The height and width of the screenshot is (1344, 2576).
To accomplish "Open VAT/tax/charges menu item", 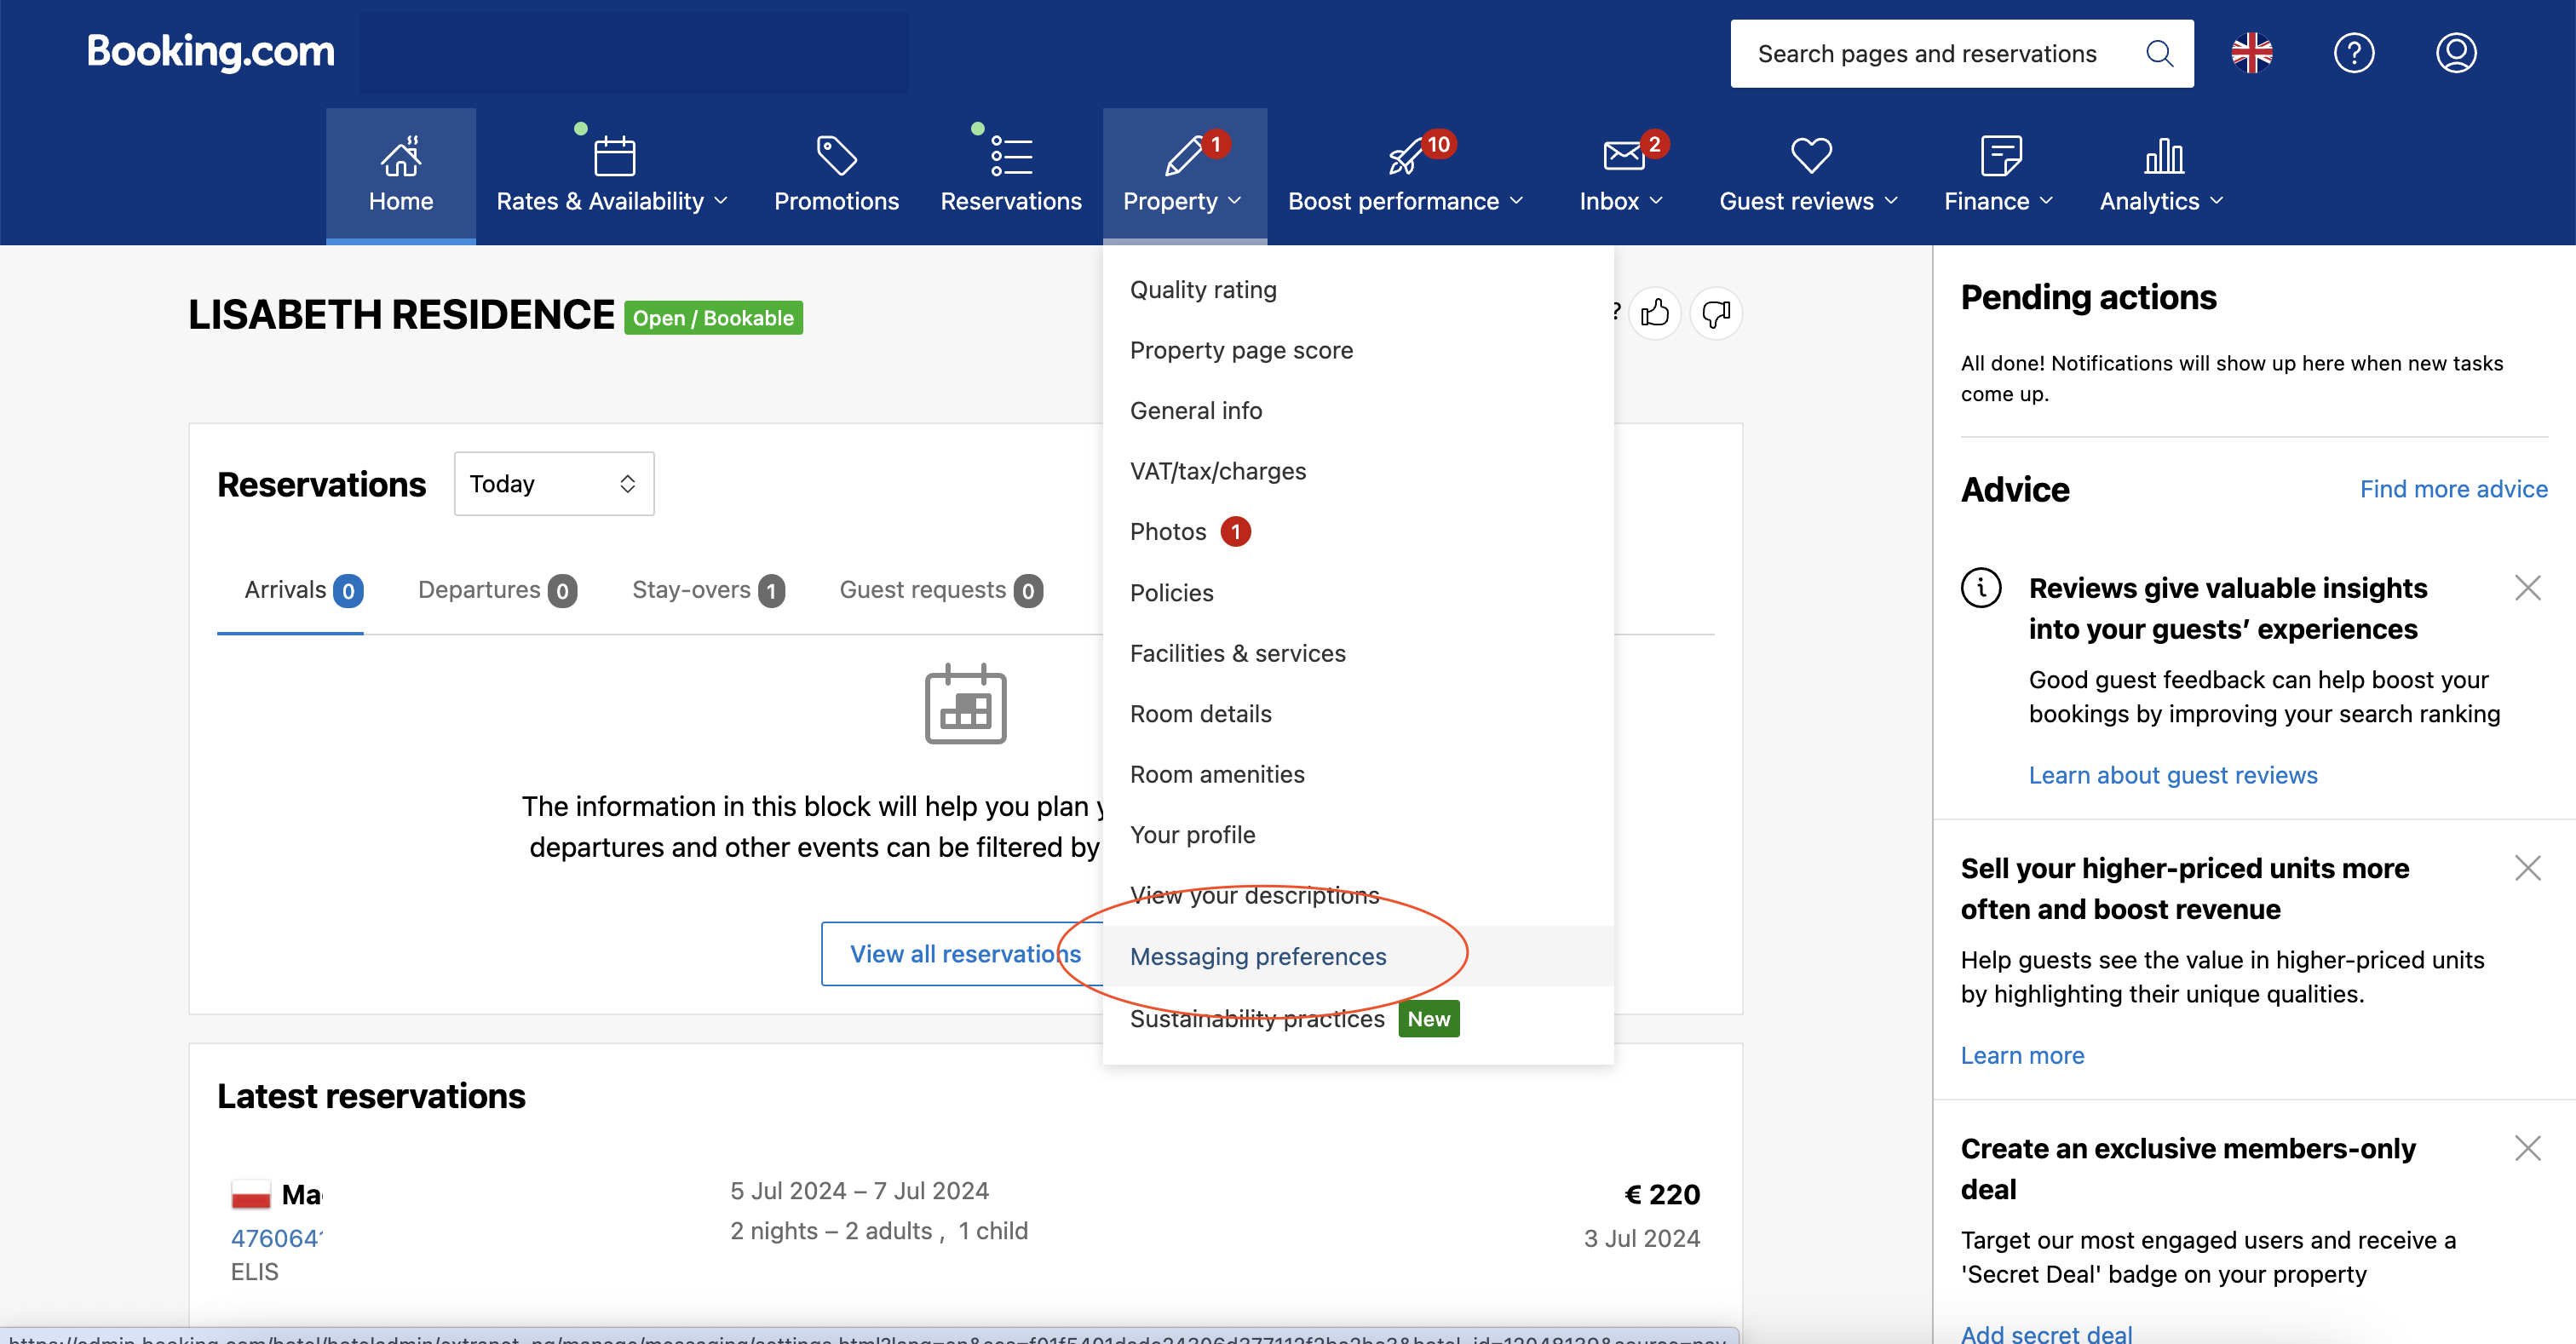I will tap(1357, 471).
